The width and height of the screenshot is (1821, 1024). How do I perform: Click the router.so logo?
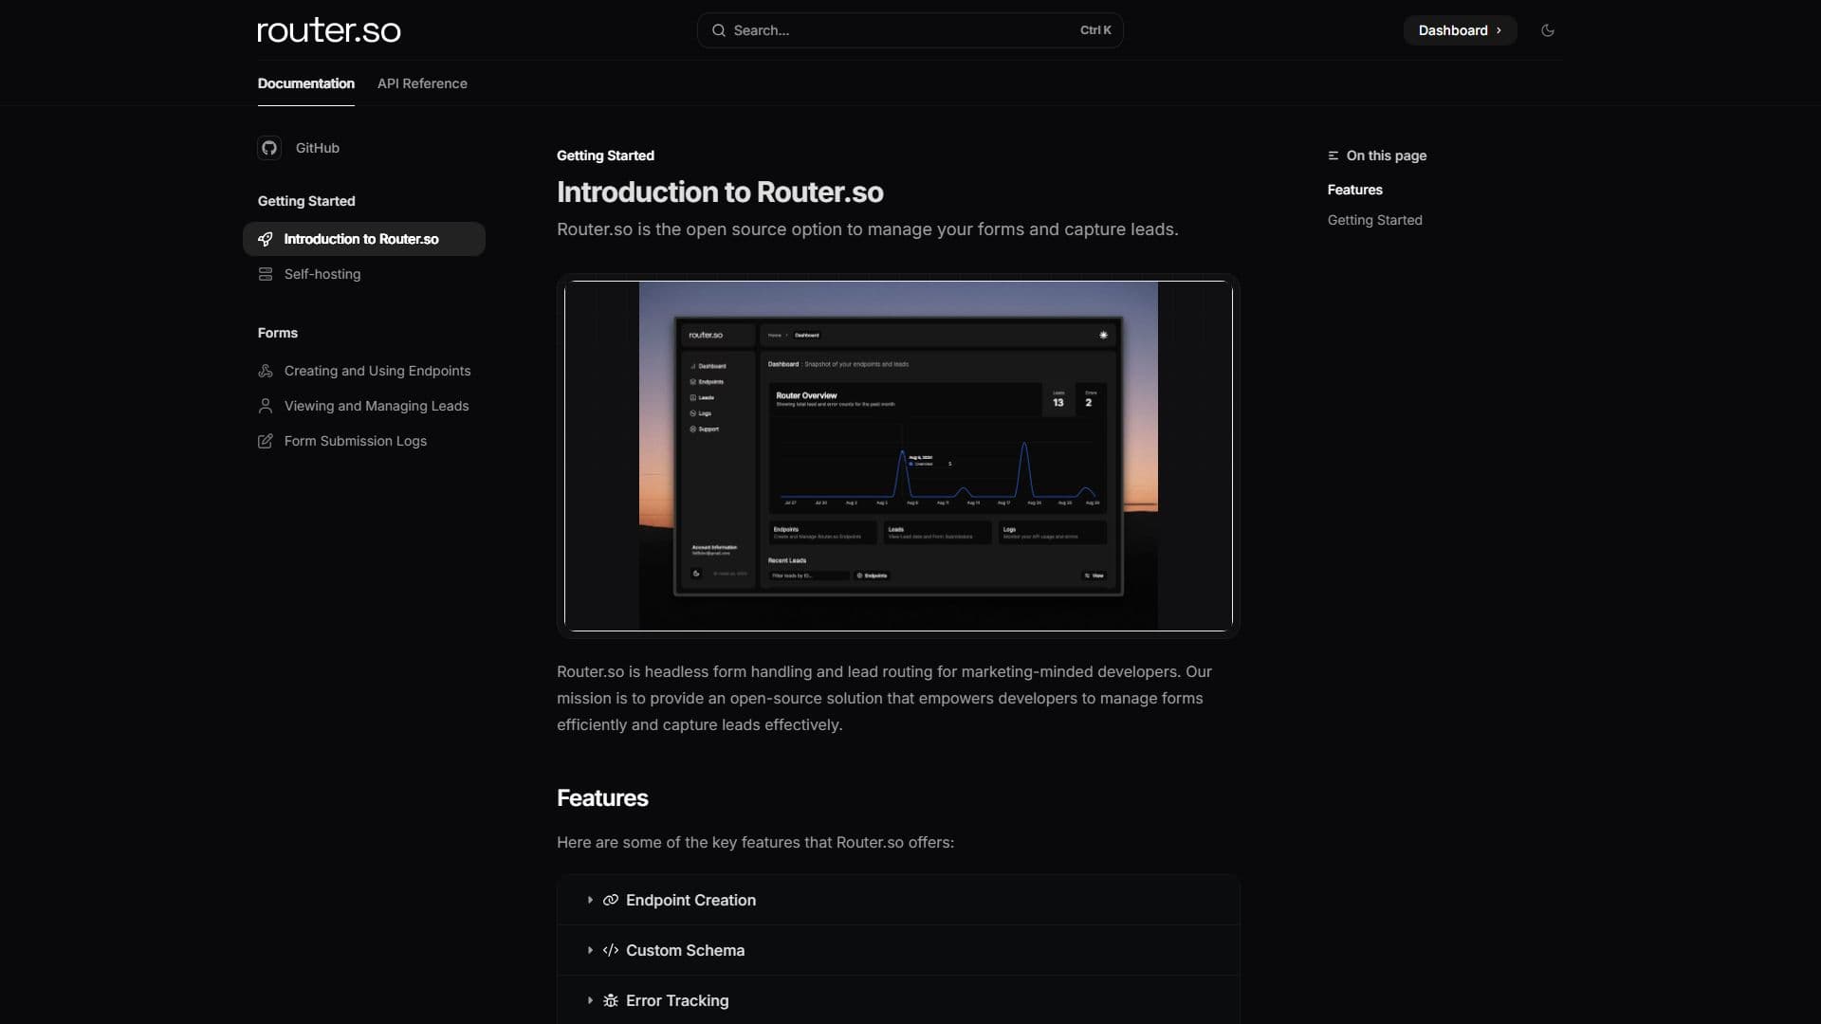click(x=329, y=30)
